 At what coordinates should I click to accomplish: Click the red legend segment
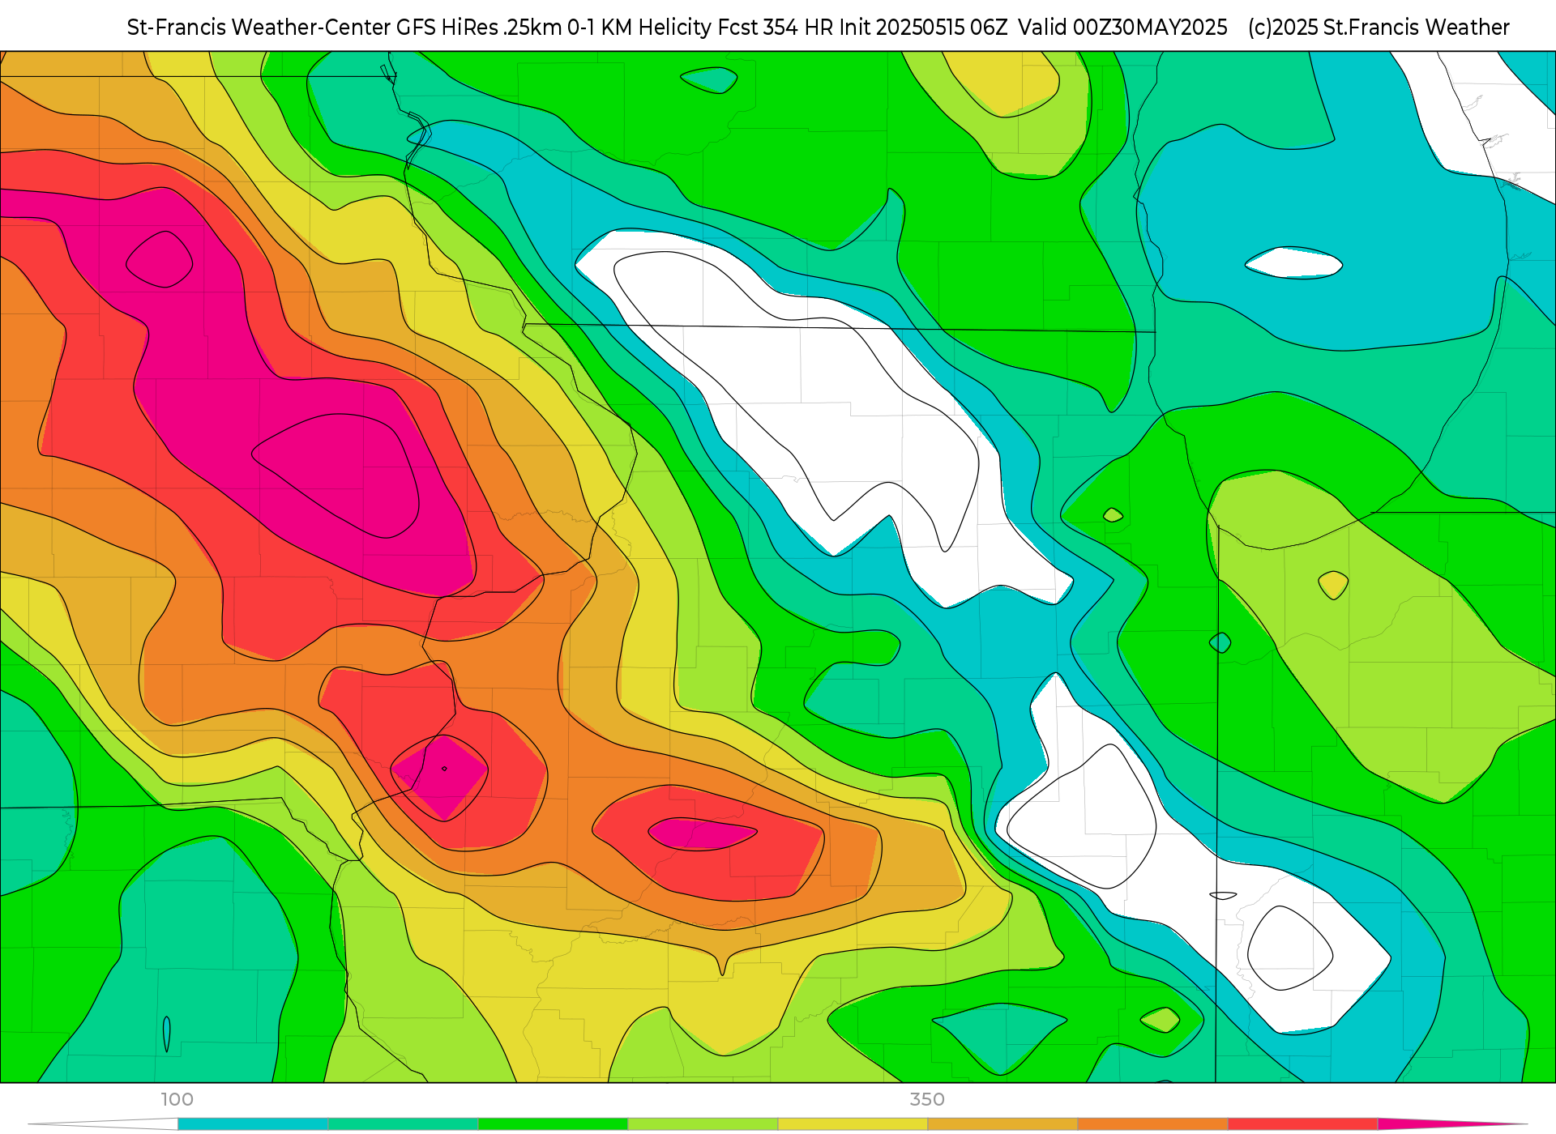1302,1124
